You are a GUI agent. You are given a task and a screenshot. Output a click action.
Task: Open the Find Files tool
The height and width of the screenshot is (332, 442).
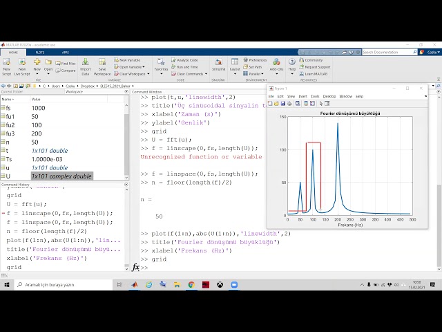(x=66, y=64)
